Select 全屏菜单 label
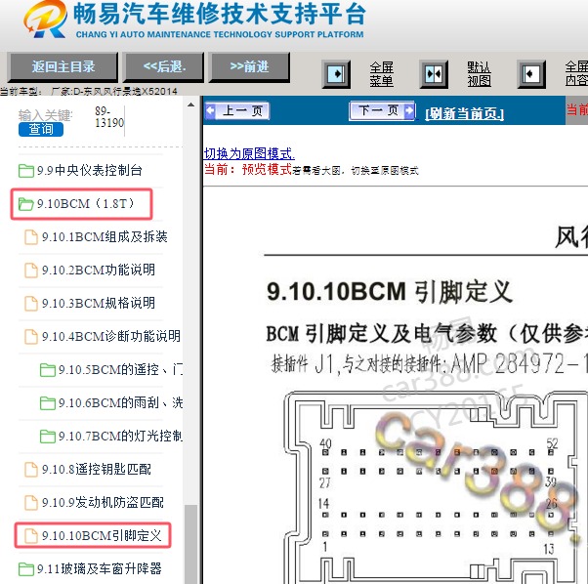The height and width of the screenshot is (584, 588). click(x=381, y=74)
